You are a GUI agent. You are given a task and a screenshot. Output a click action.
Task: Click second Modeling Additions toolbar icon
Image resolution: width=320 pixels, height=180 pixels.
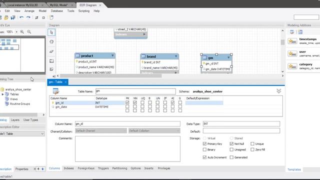(x=300, y=32)
